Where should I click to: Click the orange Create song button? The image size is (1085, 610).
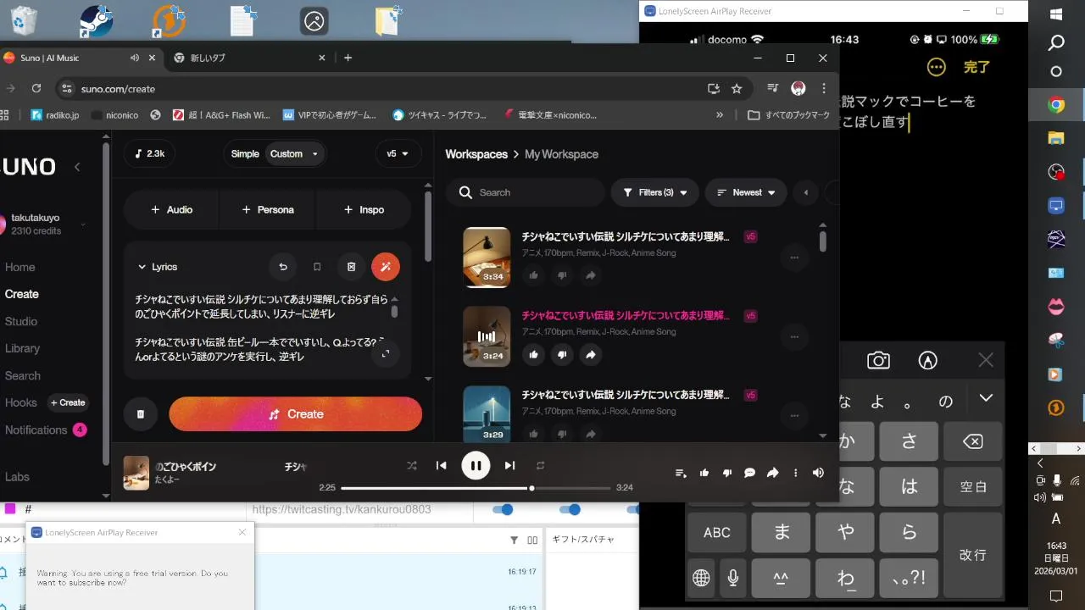pyautogui.click(x=296, y=414)
